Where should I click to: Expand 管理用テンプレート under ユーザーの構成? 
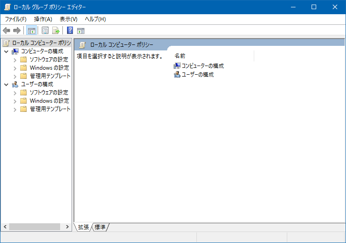click(x=15, y=110)
